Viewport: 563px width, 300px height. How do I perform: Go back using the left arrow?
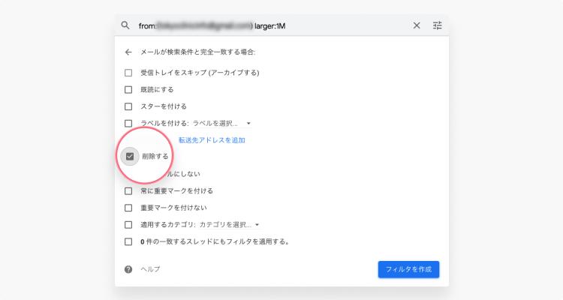128,52
